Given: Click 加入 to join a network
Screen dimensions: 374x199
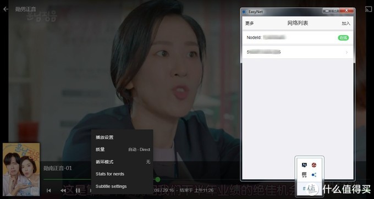Looking at the screenshot, I should point(346,23).
